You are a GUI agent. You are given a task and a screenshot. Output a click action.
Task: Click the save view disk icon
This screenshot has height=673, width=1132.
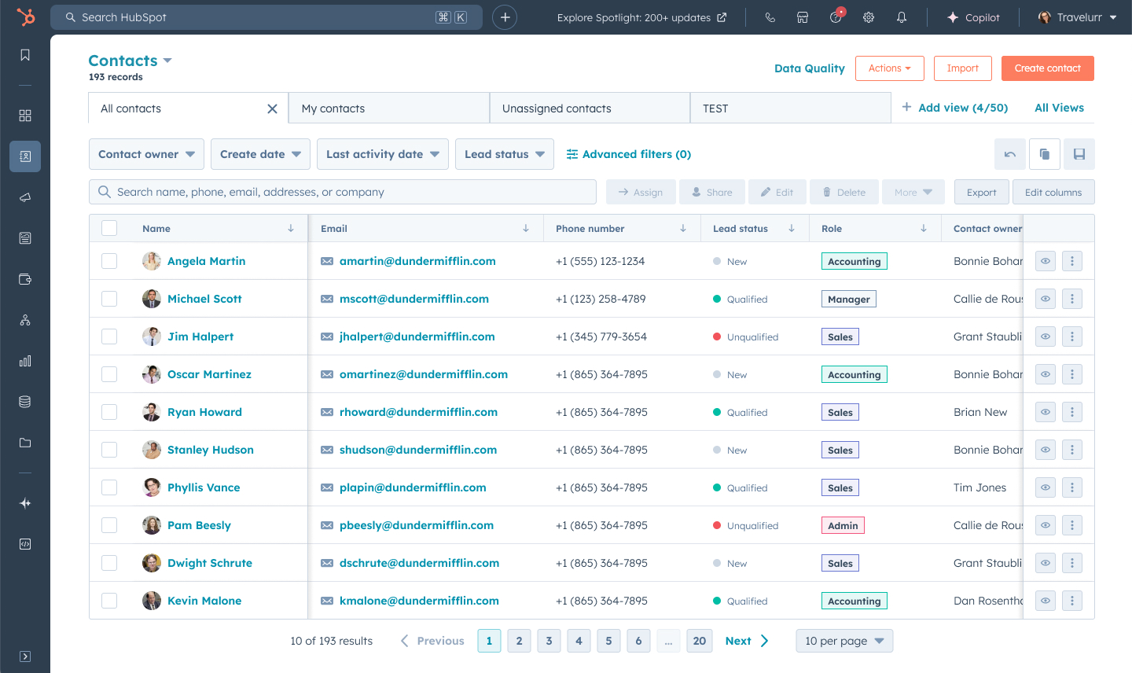(1079, 154)
